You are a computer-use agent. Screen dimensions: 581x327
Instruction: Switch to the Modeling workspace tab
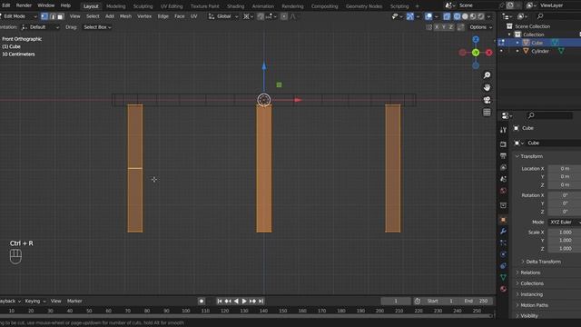click(115, 6)
